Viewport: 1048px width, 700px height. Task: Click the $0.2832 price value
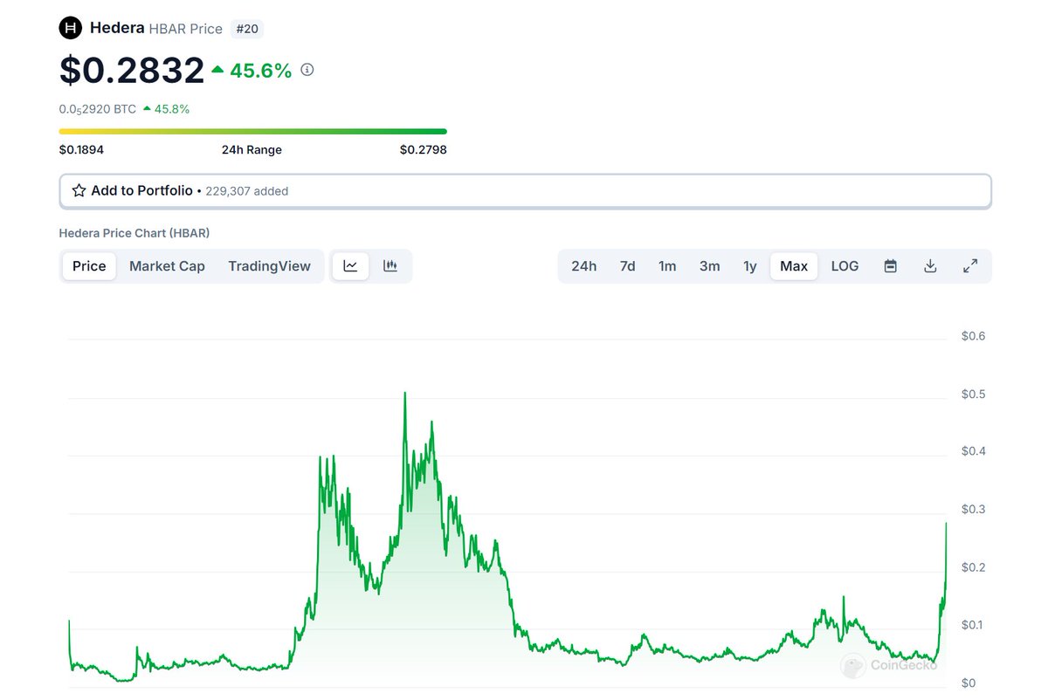pos(132,71)
